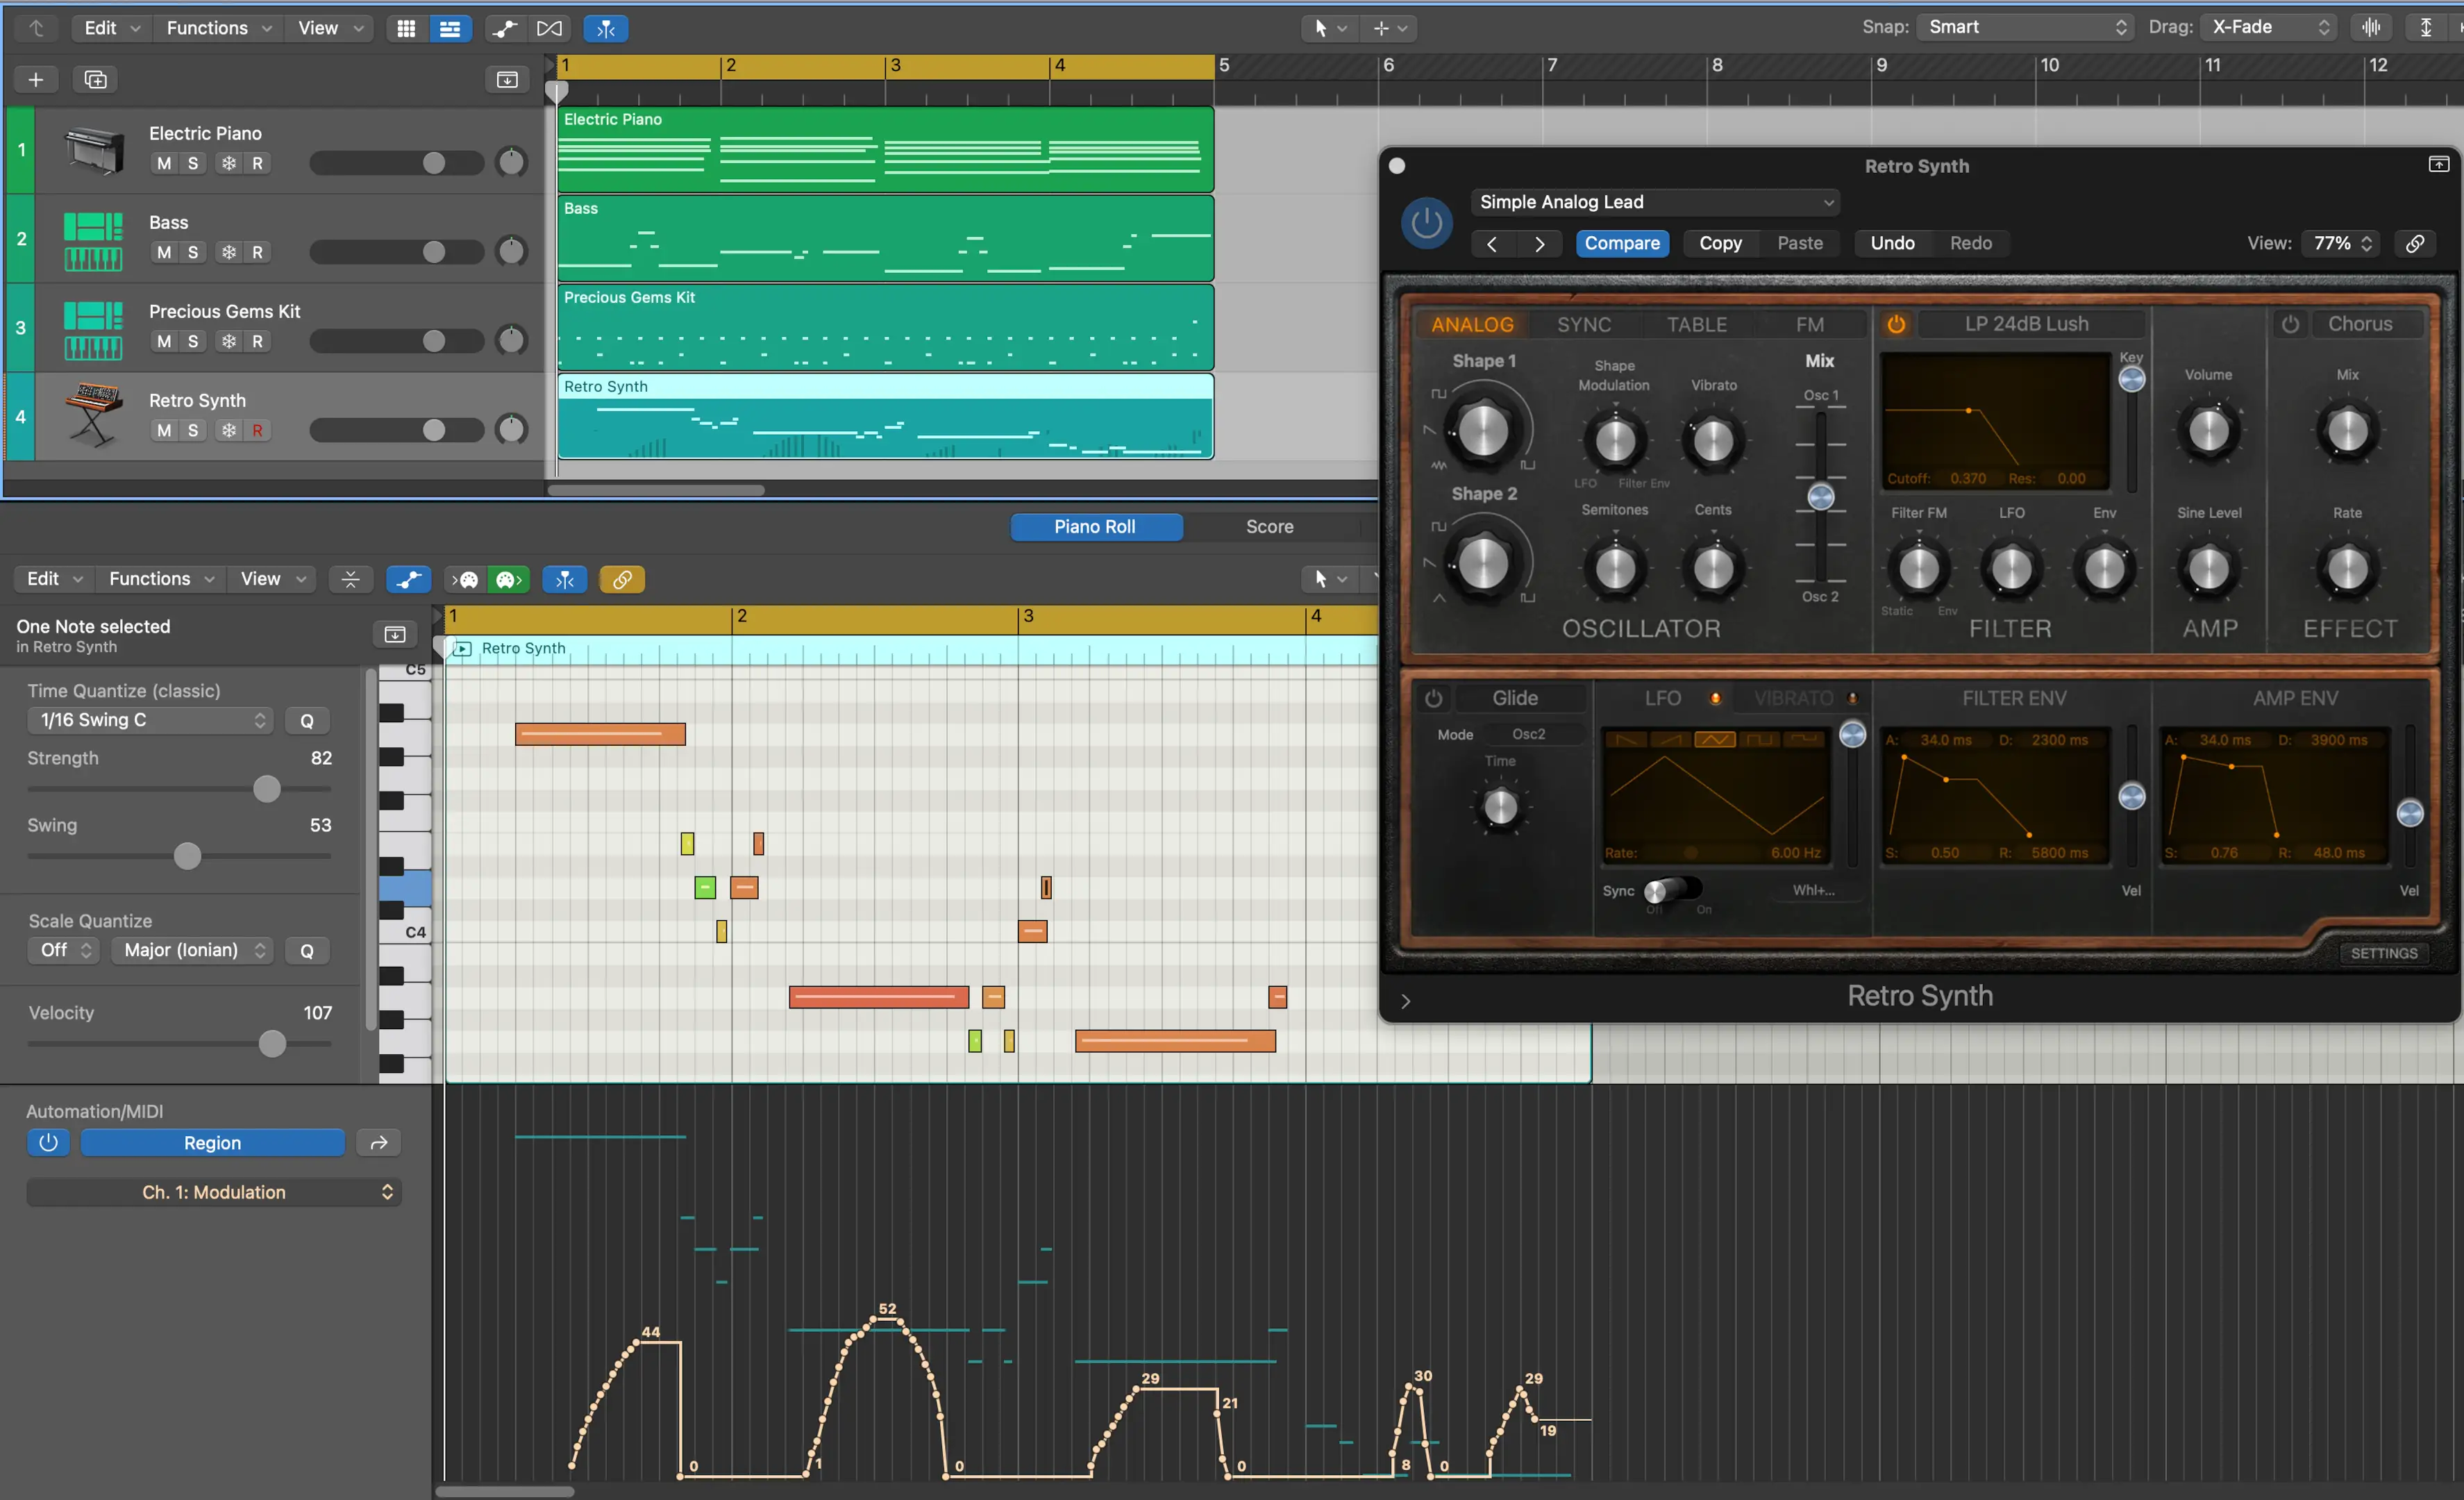
Task: Adjust the Velocity slider handle
Action: click(x=272, y=1044)
